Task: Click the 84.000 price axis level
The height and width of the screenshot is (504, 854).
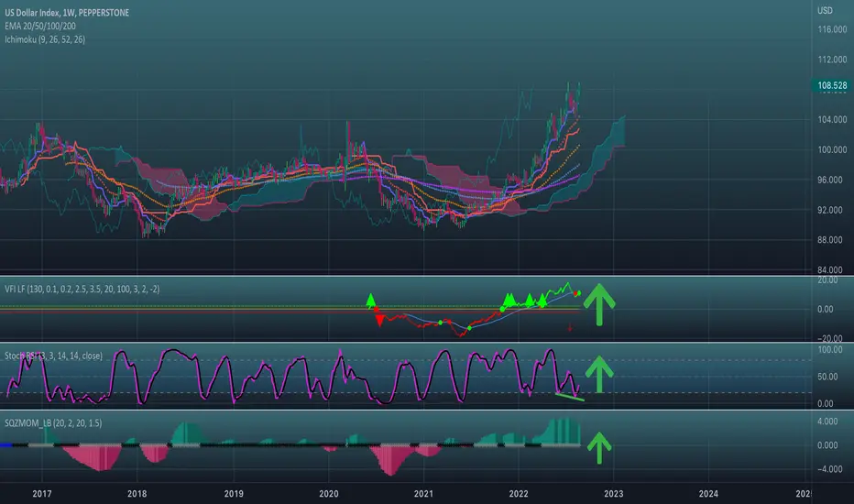Action: [x=829, y=269]
